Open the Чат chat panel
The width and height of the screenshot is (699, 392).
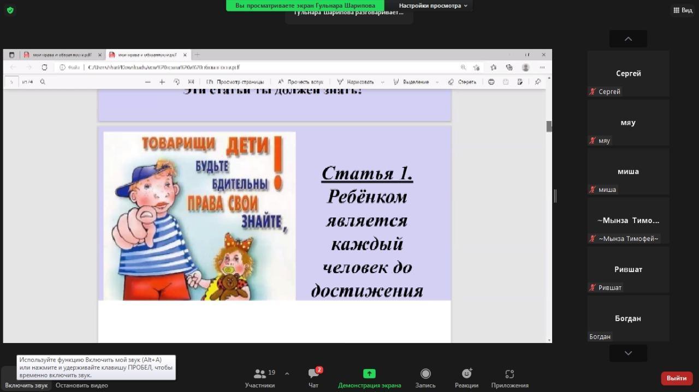click(313, 378)
